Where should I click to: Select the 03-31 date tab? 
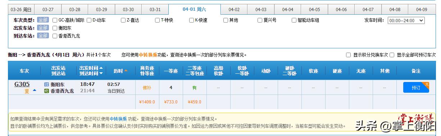[155, 9]
